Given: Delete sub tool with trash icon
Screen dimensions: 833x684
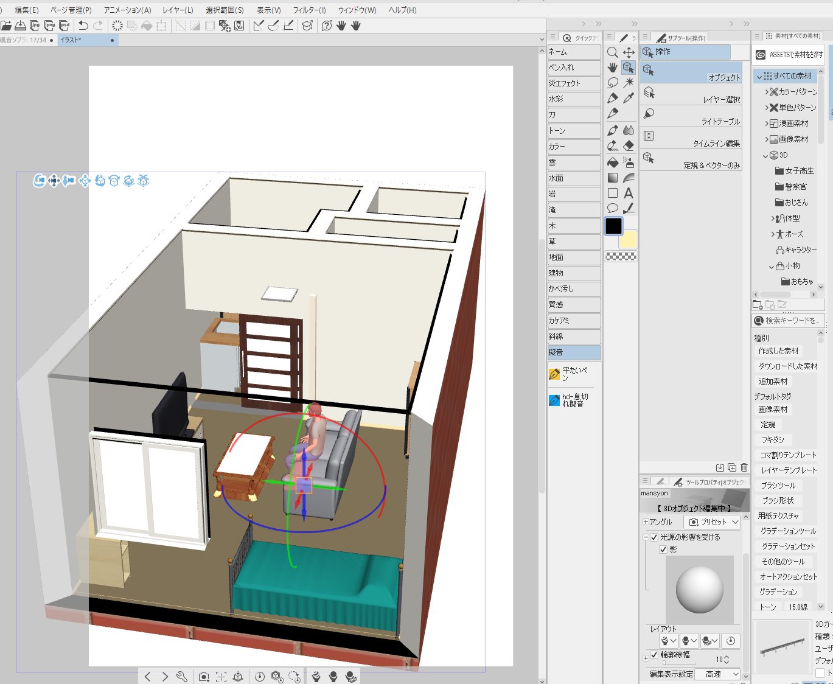Looking at the screenshot, I should [x=744, y=467].
